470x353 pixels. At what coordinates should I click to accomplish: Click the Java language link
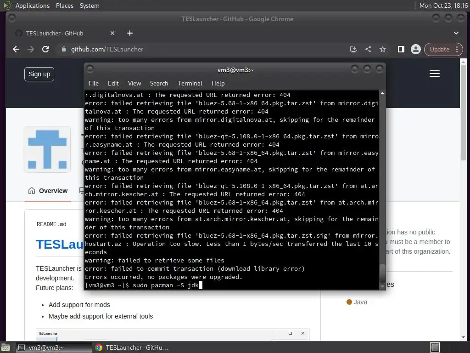[357, 302]
